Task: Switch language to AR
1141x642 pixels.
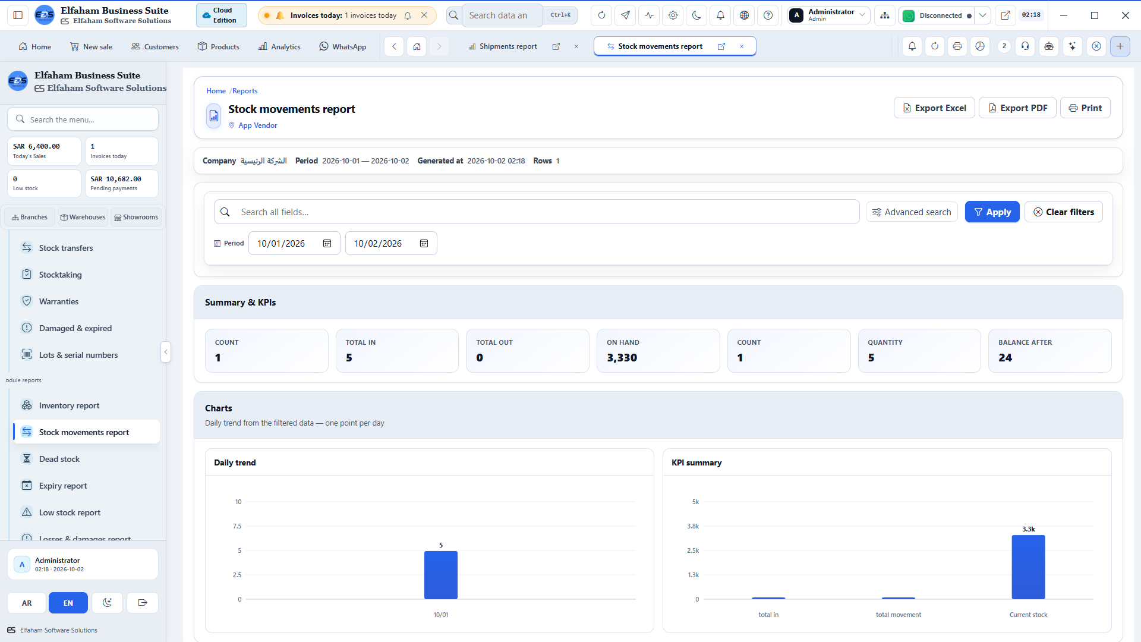Action: pyautogui.click(x=27, y=603)
